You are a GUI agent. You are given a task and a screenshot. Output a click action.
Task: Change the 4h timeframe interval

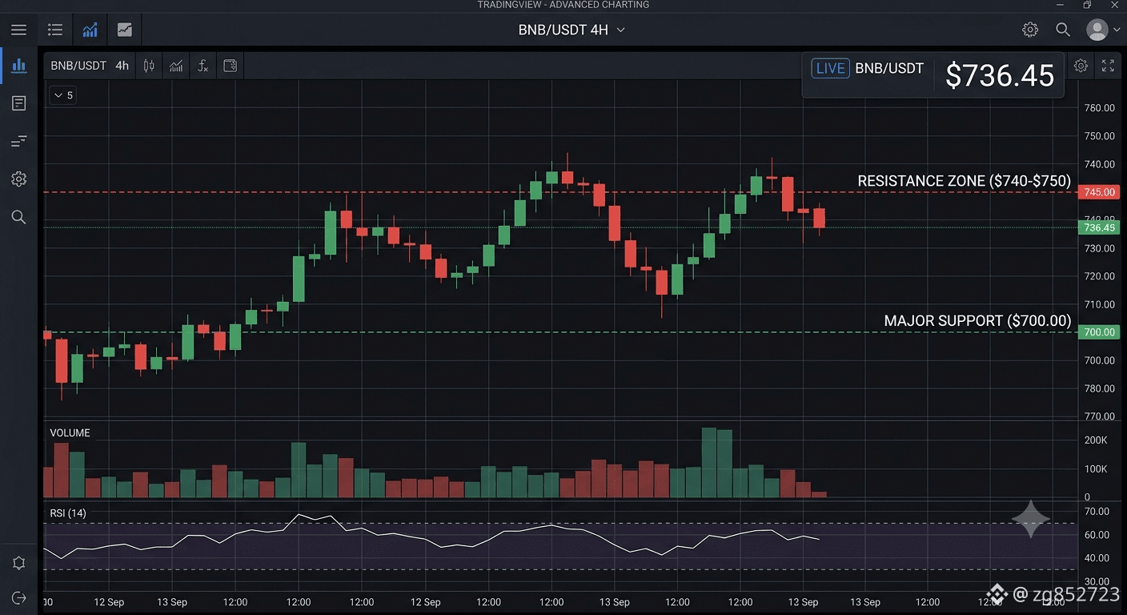pyautogui.click(x=122, y=66)
